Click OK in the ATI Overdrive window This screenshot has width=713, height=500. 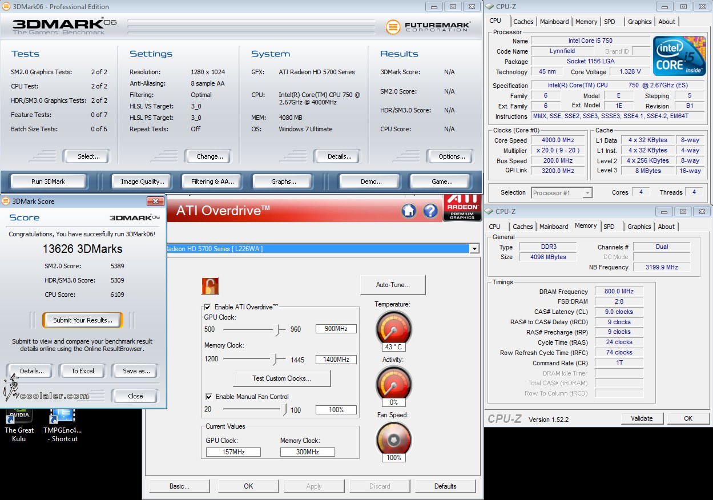(248, 486)
